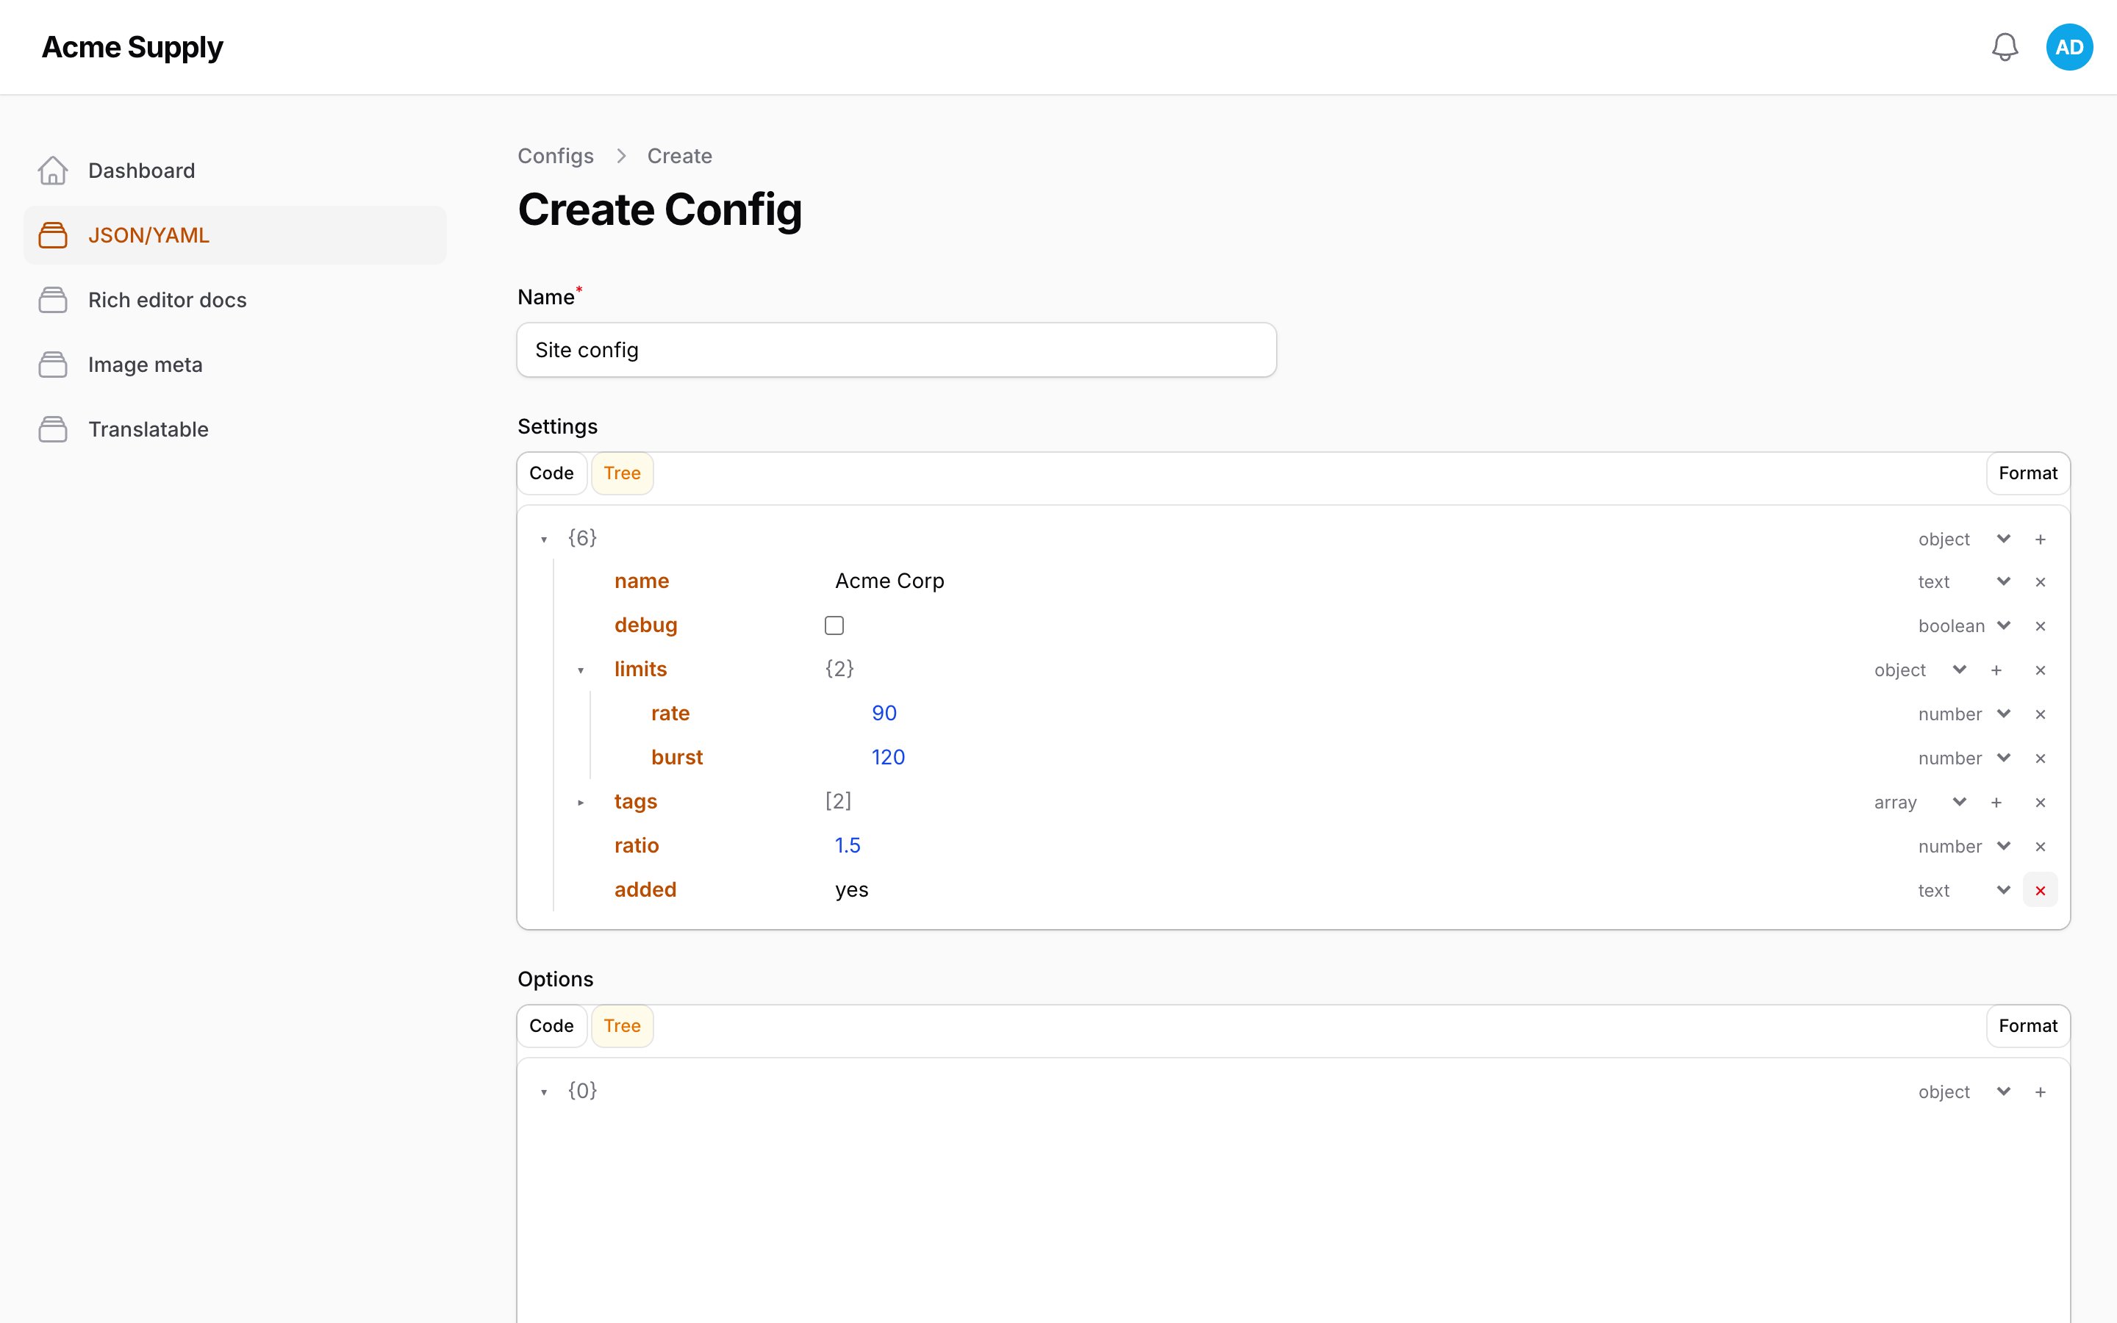Image resolution: width=2117 pixels, height=1323 pixels.
Task: Delete the added property with red X
Action: pyautogui.click(x=2040, y=891)
